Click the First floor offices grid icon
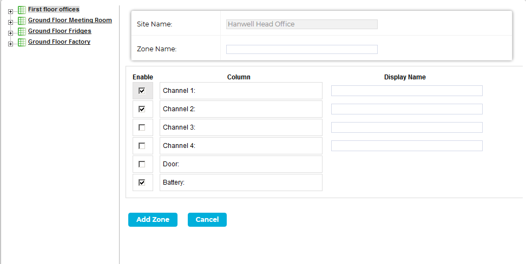Viewport: 526px width, 264px height. 22,10
